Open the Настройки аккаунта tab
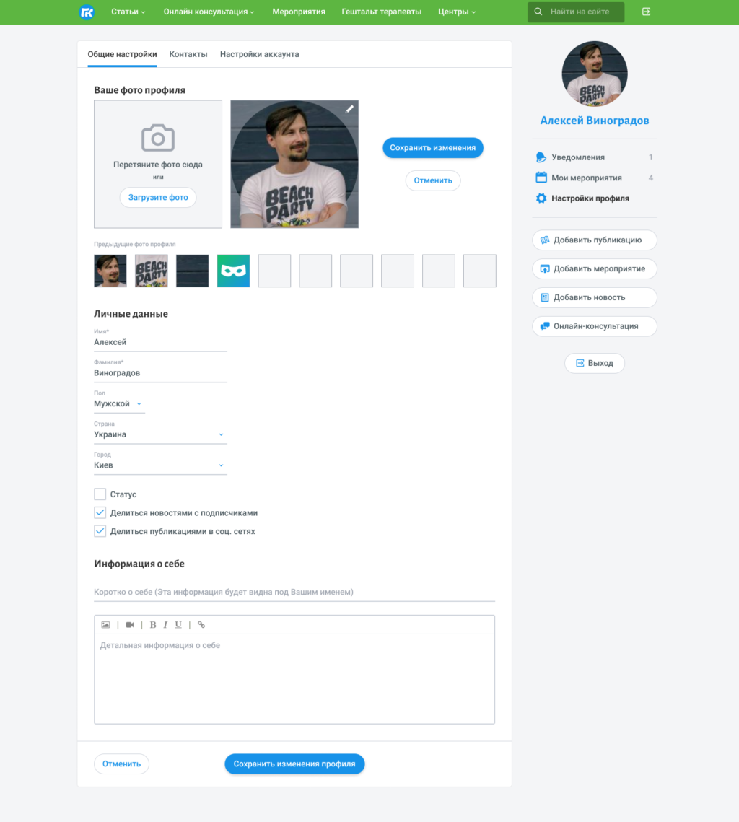Viewport: 739px width, 822px height. point(259,54)
